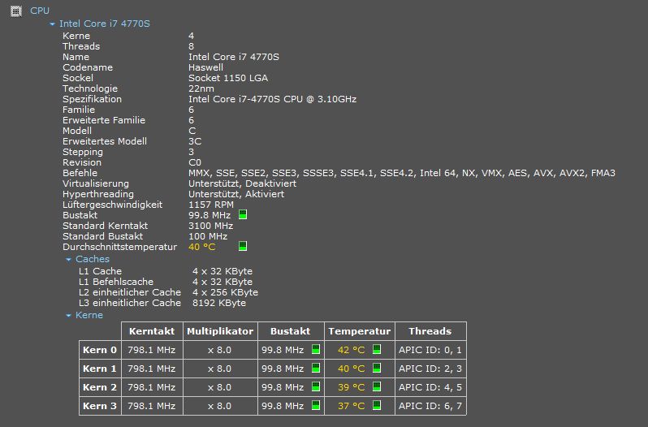
Task: Click the Revision value C0
Action: [x=195, y=162]
